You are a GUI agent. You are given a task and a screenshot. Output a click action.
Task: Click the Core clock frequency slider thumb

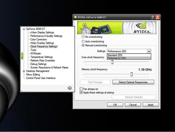pyautogui.click(x=112, y=62)
